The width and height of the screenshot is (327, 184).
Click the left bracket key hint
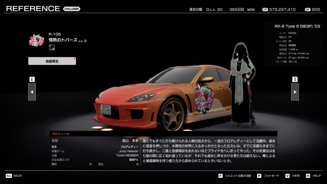(32, 79)
